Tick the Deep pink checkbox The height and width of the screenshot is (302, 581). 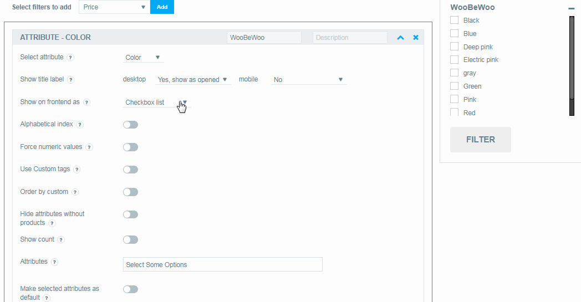(x=454, y=47)
